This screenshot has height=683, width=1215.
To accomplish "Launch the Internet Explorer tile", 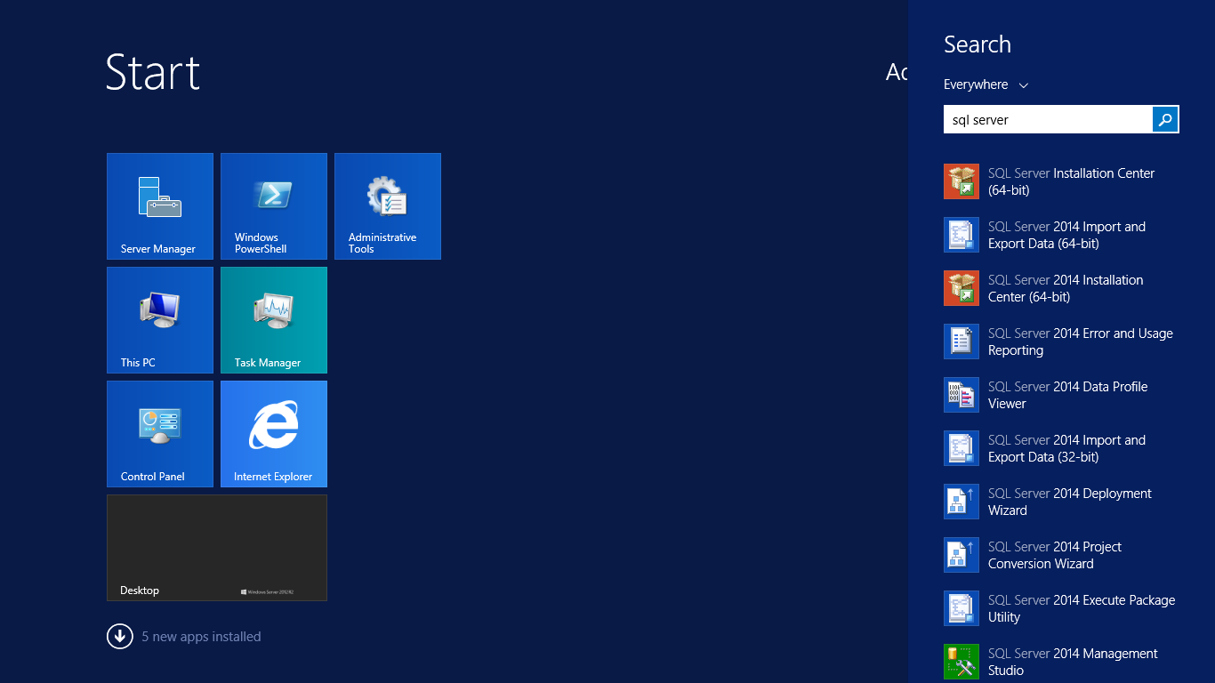I will click(274, 434).
